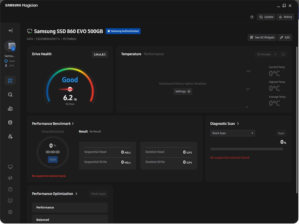Screen dimensions: 299x224
Task: Open the dashboard widgets grid icon
Action: point(10,81)
